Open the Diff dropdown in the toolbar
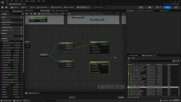This screenshot has width=181, height=102. tap(24, 7)
